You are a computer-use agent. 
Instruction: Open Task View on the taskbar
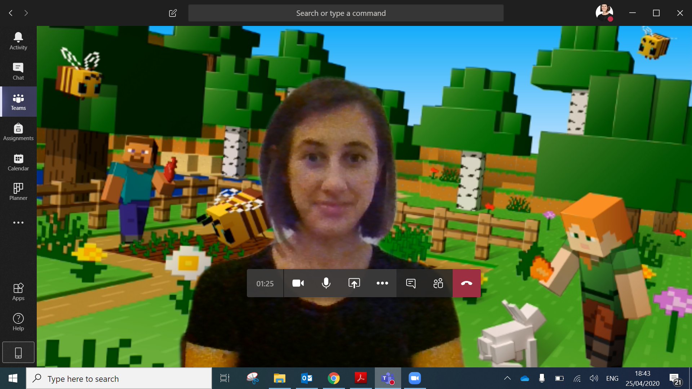pyautogui.click(x=225, y=378)
